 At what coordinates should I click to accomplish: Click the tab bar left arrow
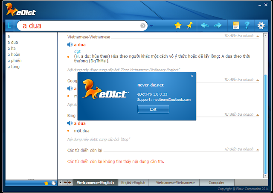pos(65,183)
